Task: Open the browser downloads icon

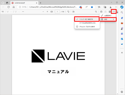Action: click(x=110, y=7)
